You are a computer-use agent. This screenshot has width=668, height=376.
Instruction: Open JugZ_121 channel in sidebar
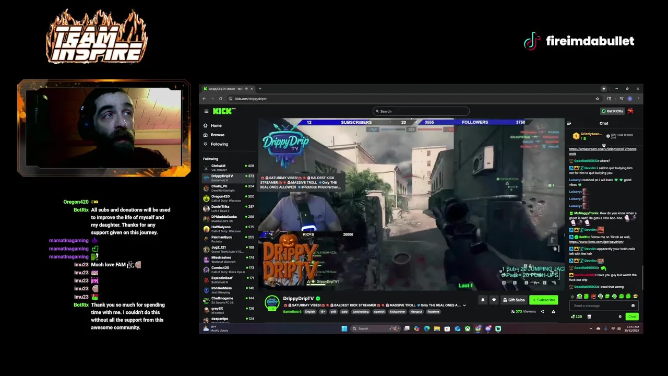(229, 249)
